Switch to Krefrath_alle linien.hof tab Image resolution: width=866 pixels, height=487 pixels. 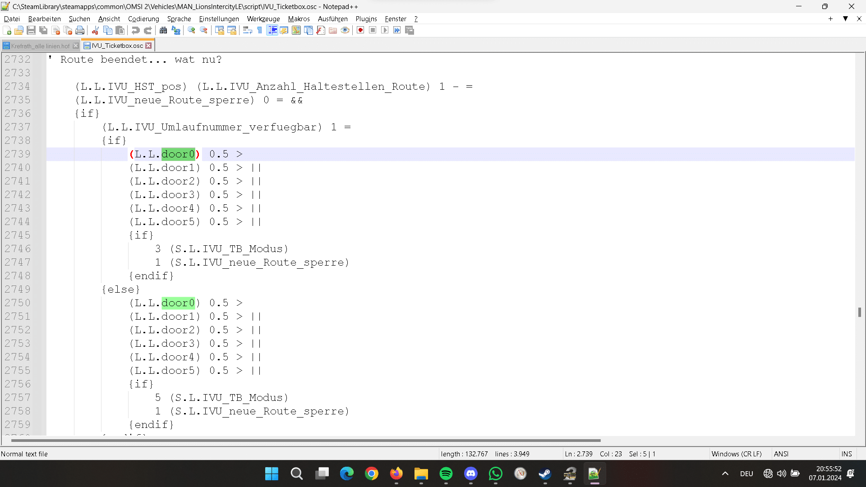point(40,46)
